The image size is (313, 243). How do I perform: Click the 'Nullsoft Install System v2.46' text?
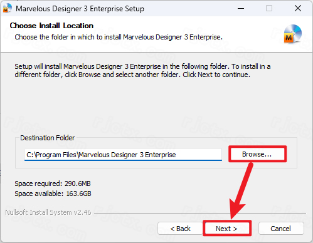click(48, 212)
